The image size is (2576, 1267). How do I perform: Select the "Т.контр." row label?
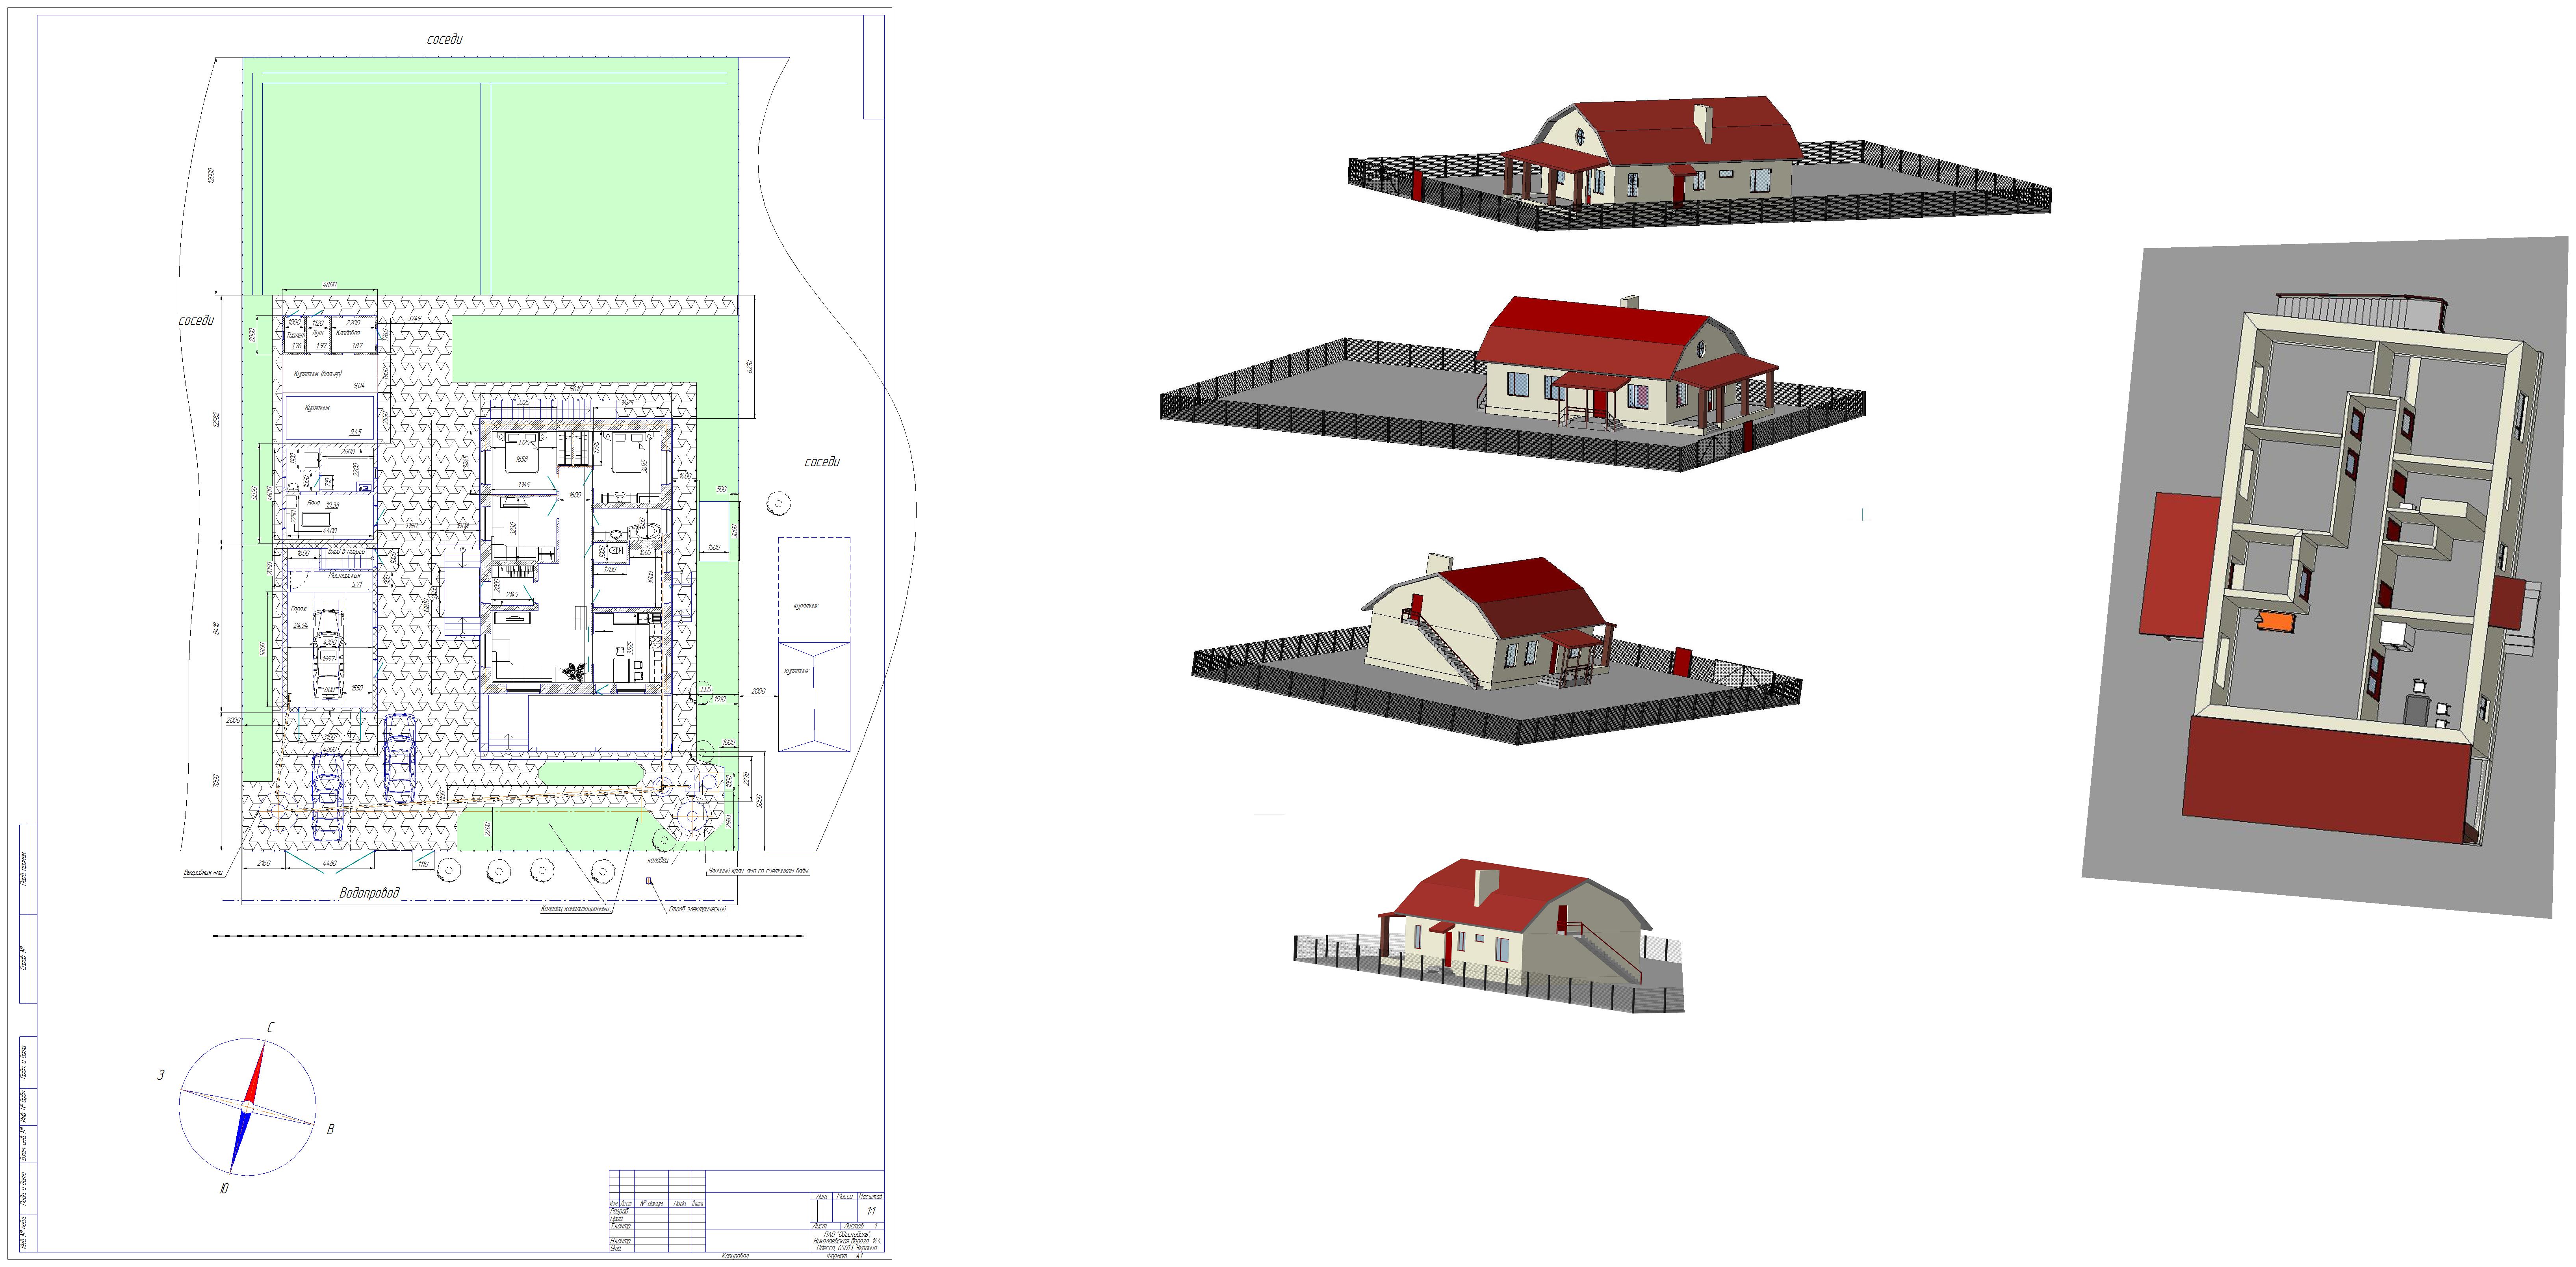point(621,1226)
